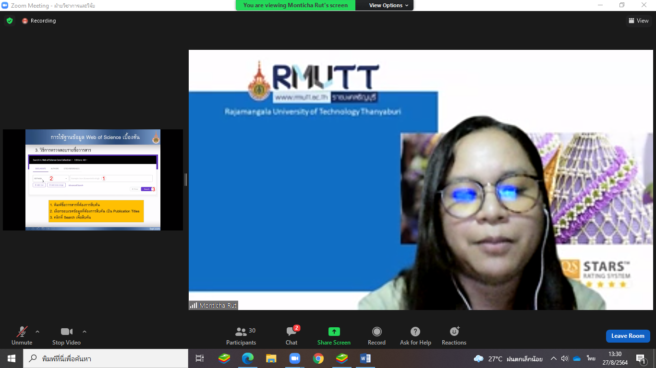Click the OneDrive cloud tray icon
The width and height of the screenshot is (656, 368).
coord(577,358)
